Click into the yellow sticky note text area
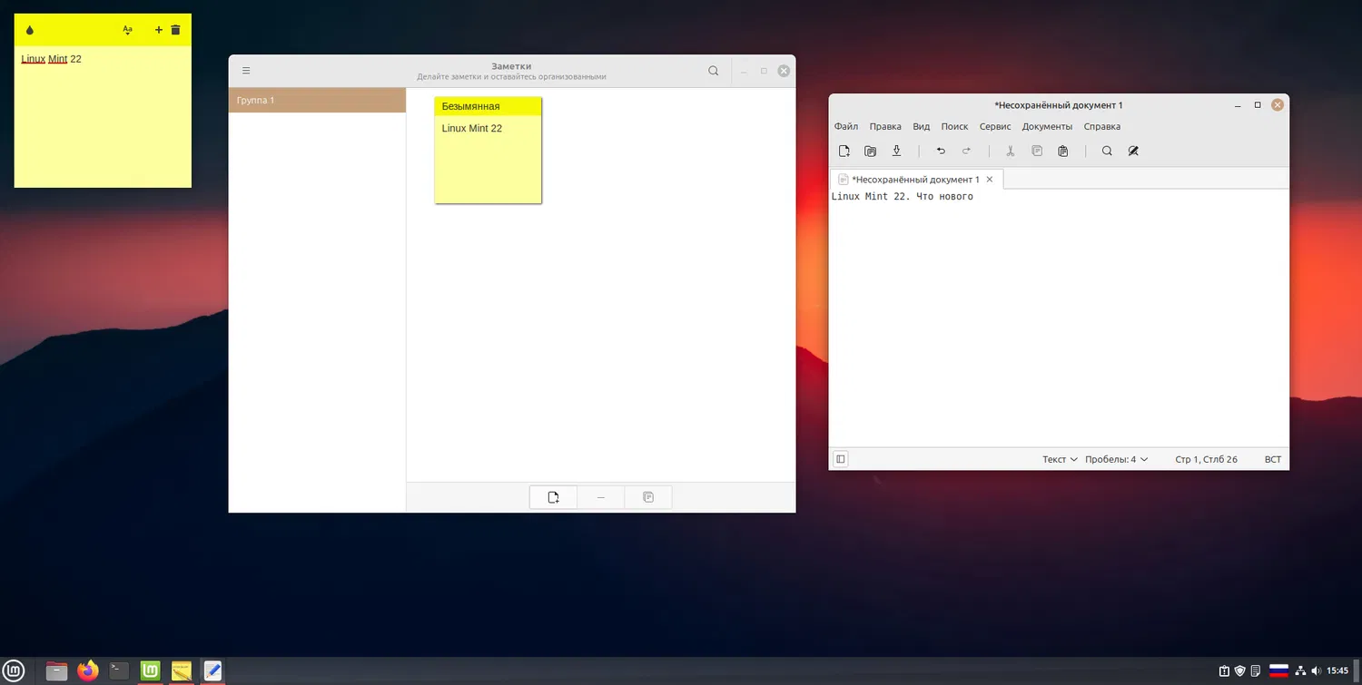The height and width of the screenshot is (685, 1362). click(x=103, y=117)
